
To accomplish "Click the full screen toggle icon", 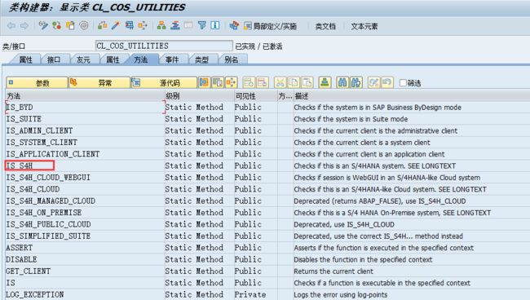I will click(188, 25).
